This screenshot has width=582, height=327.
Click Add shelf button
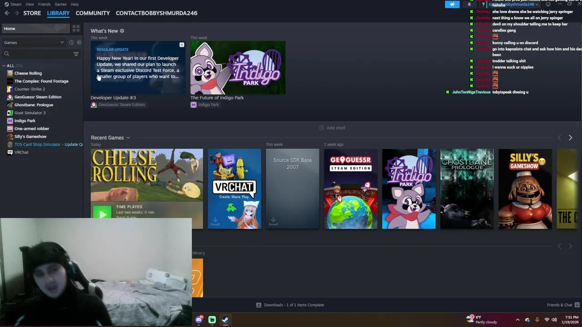(x=332, y=128)
